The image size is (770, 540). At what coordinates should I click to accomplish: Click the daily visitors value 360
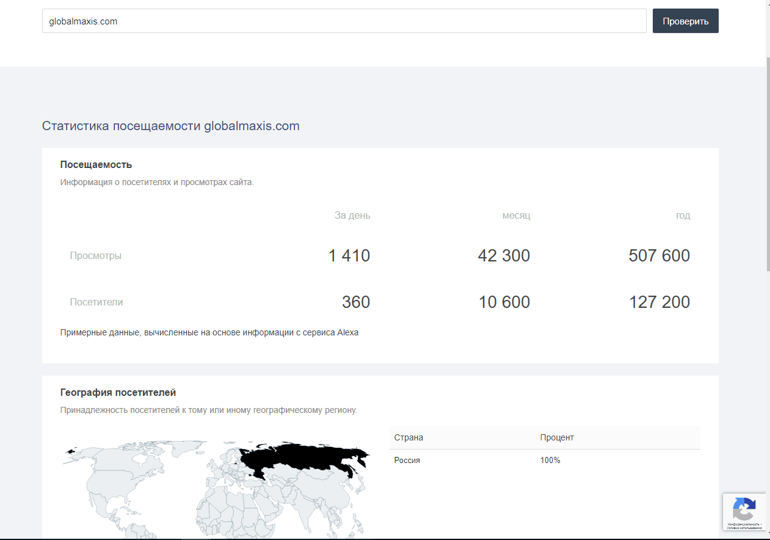[x=356, y=302]
